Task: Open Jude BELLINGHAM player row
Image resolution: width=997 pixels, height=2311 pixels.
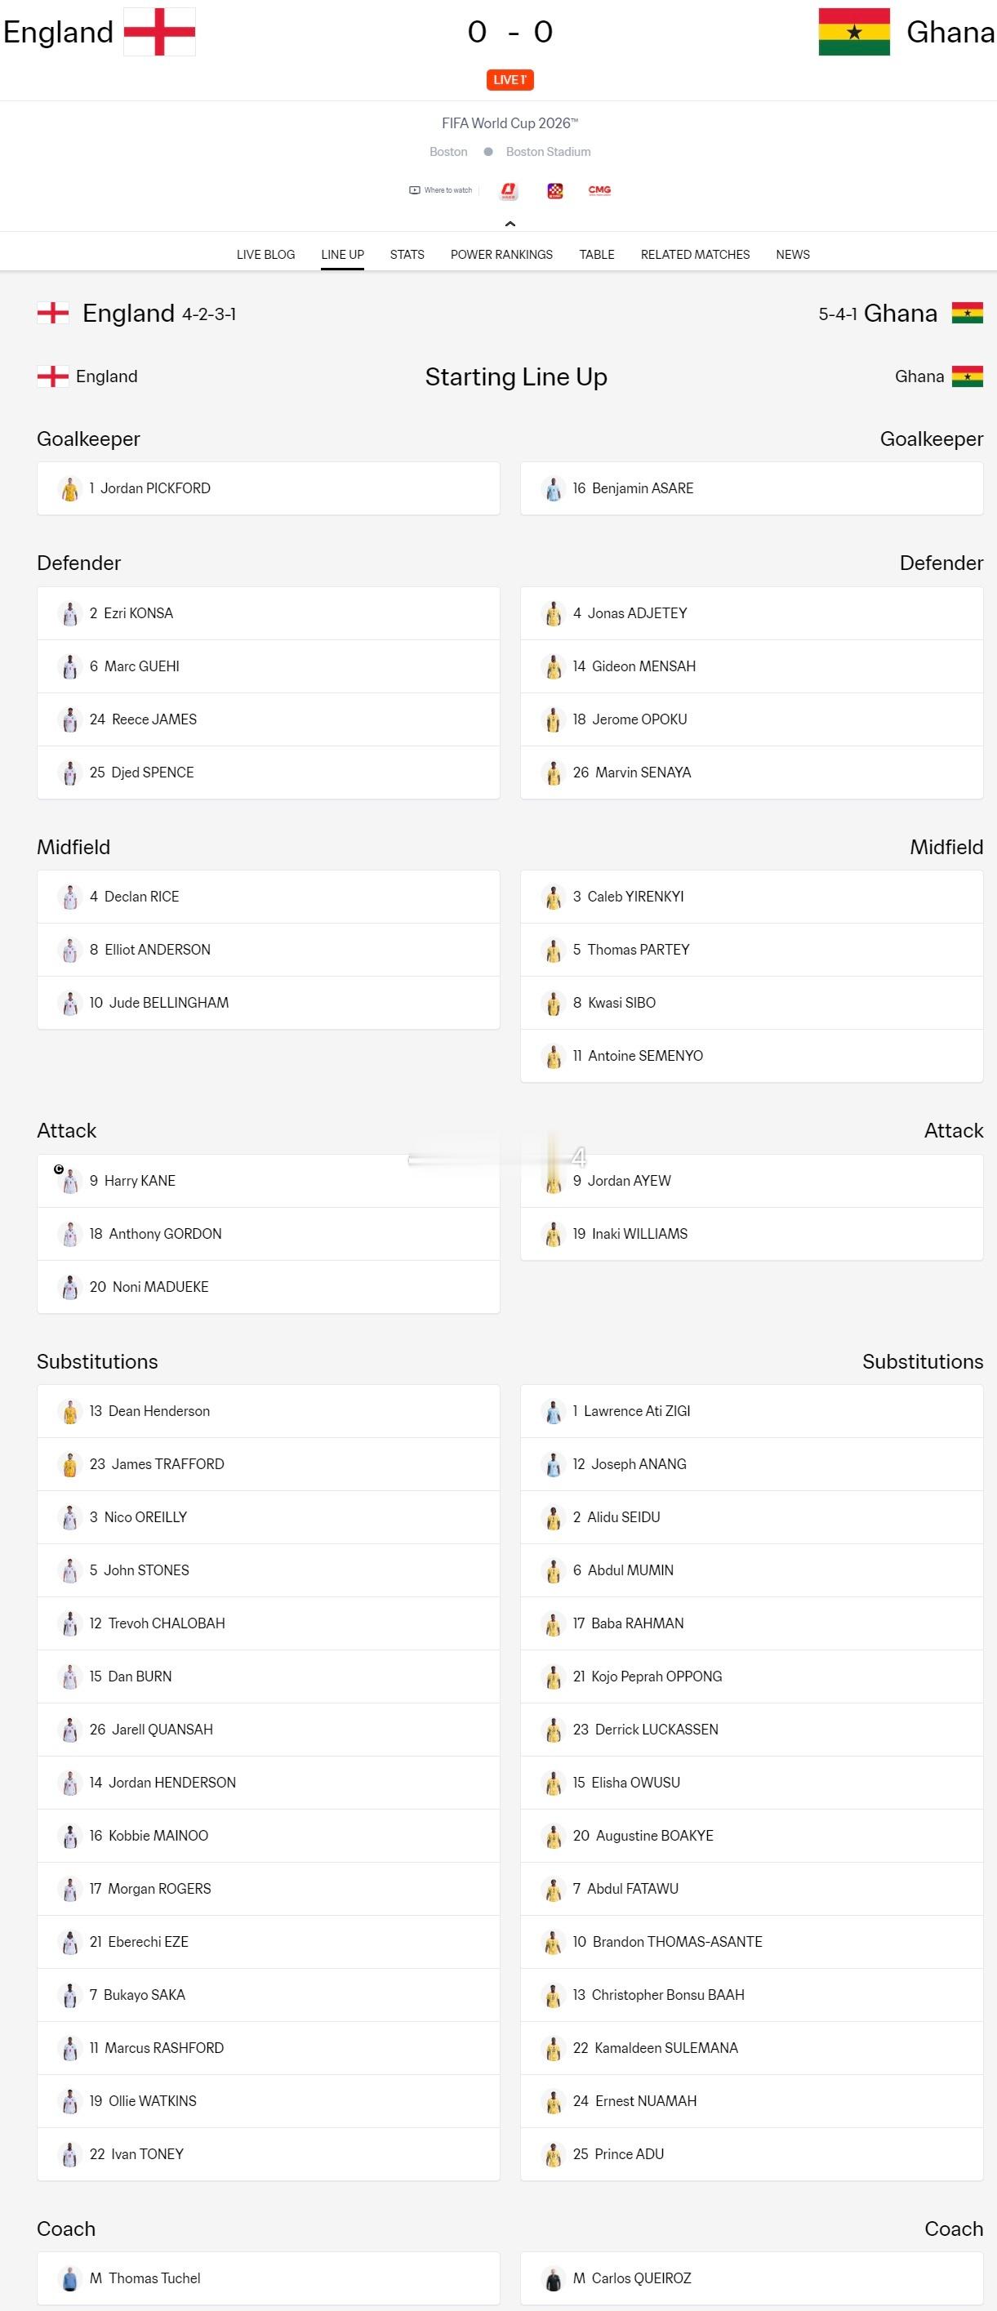Action: pos(269,1003)
